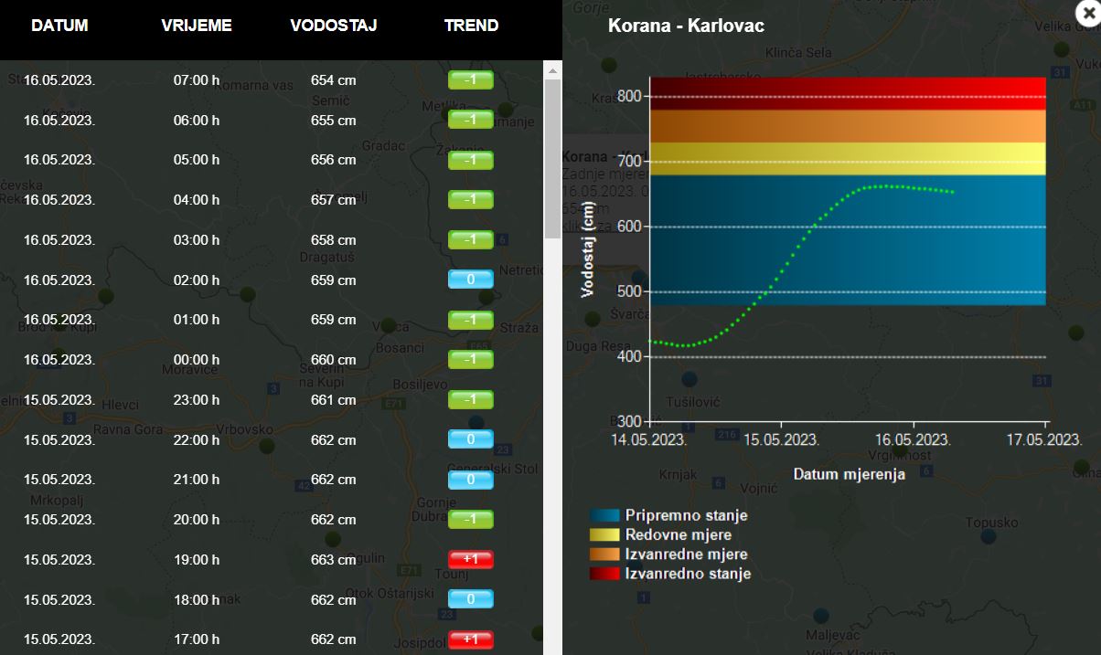Click the scrollbar up arrow of the table
The height and width of the screenshot is (655, 1101).
(x=552, y=69)
